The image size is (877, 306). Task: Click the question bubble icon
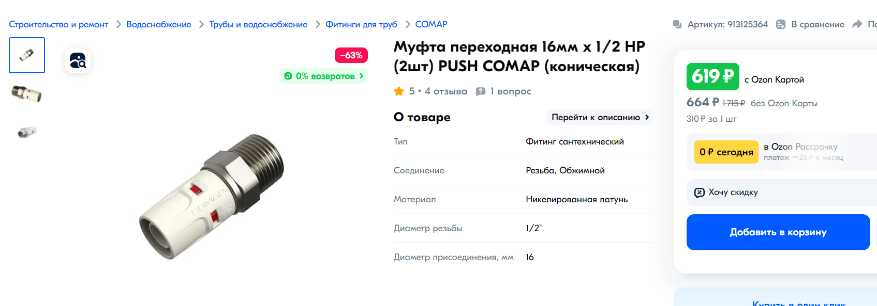tap(481, 91)
